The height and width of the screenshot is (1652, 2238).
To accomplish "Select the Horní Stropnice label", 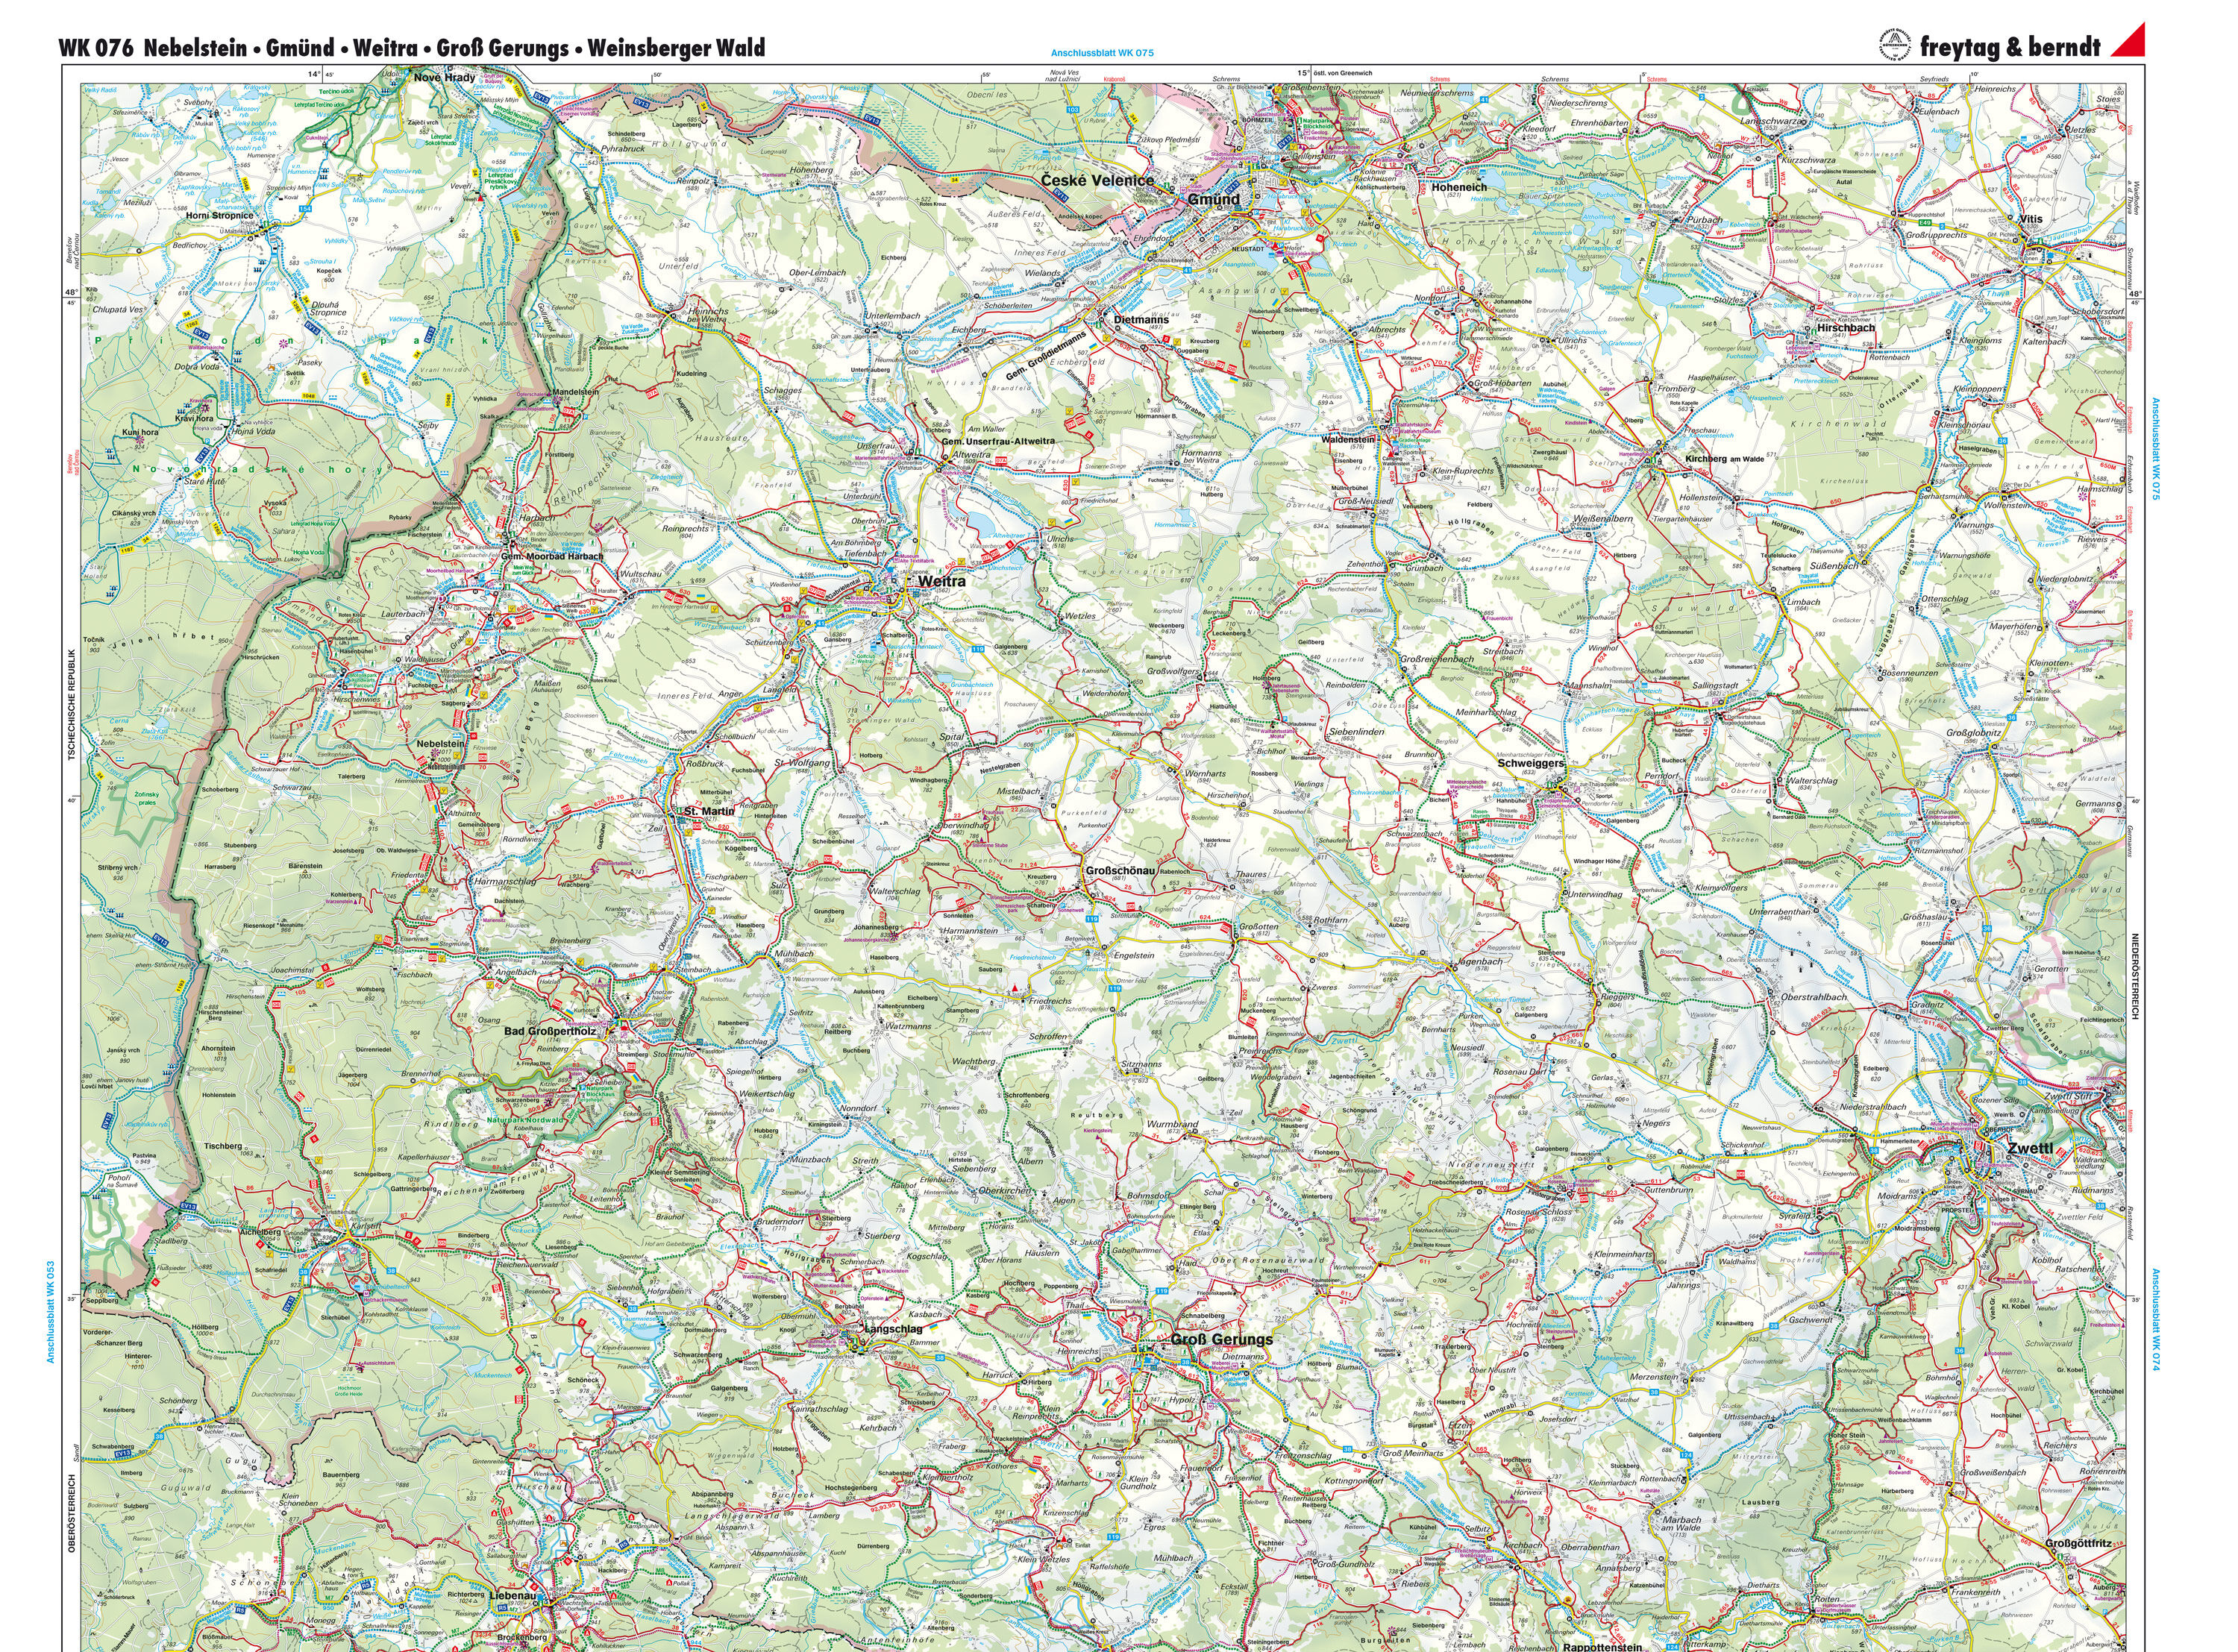I will coord(219,215).
